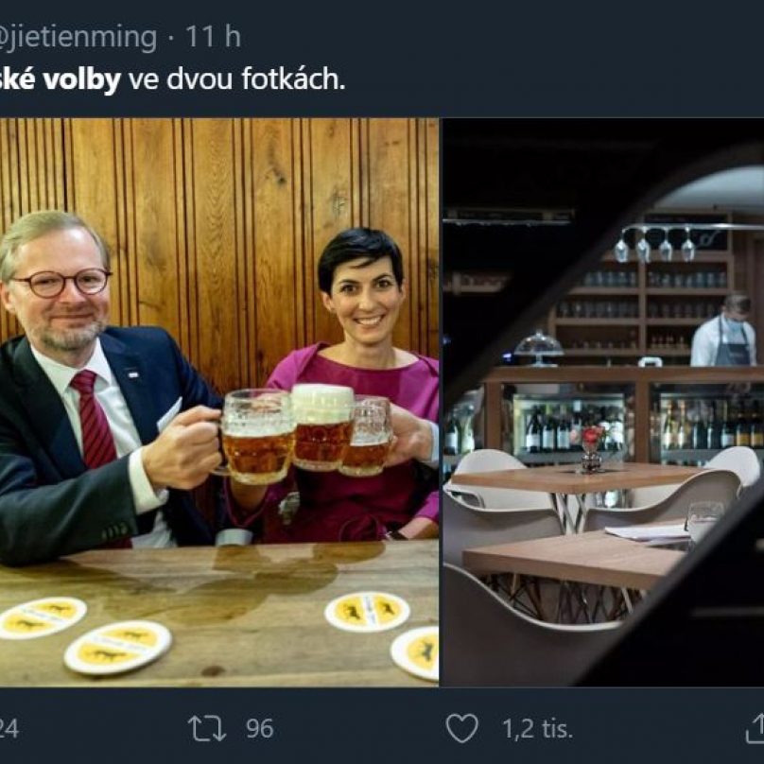Click the red flower vase on the table

[x=591, y=448]
